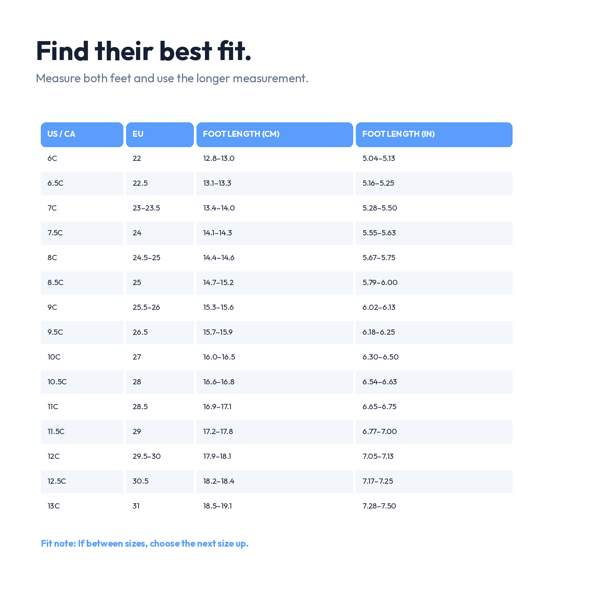Select the FOOT LENGTH (IN) header

[434, 135]
